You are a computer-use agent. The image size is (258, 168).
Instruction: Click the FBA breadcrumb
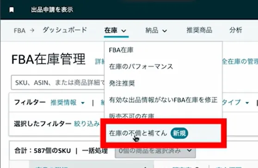tap(19, 31)
